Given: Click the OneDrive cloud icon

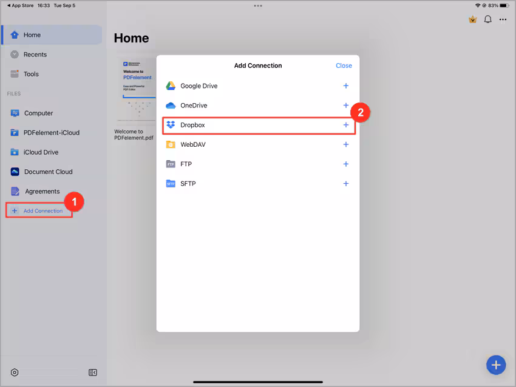Looking at the screenshot, I should tap(171, 106).
